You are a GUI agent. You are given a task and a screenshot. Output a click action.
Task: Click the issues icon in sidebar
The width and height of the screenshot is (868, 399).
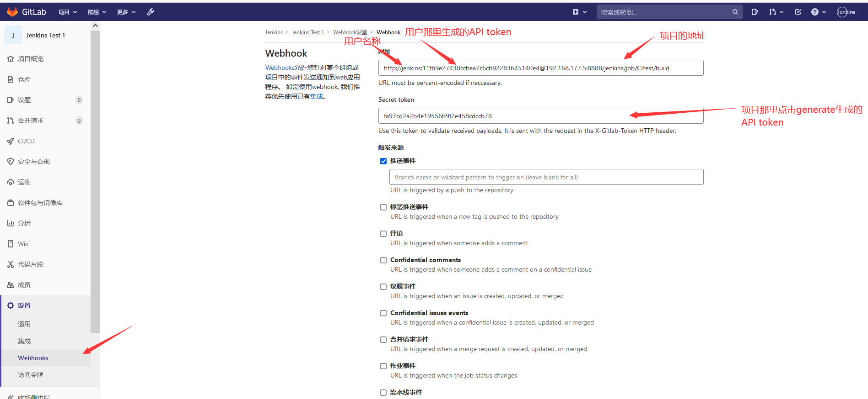(11, 100)
